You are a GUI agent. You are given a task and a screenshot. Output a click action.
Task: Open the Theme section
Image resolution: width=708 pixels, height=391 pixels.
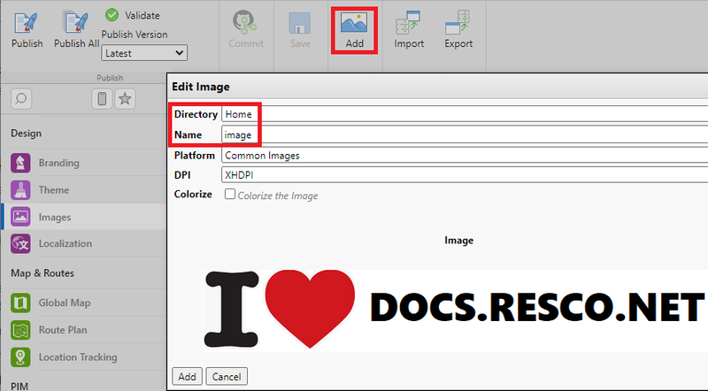[x=53, y=190]
